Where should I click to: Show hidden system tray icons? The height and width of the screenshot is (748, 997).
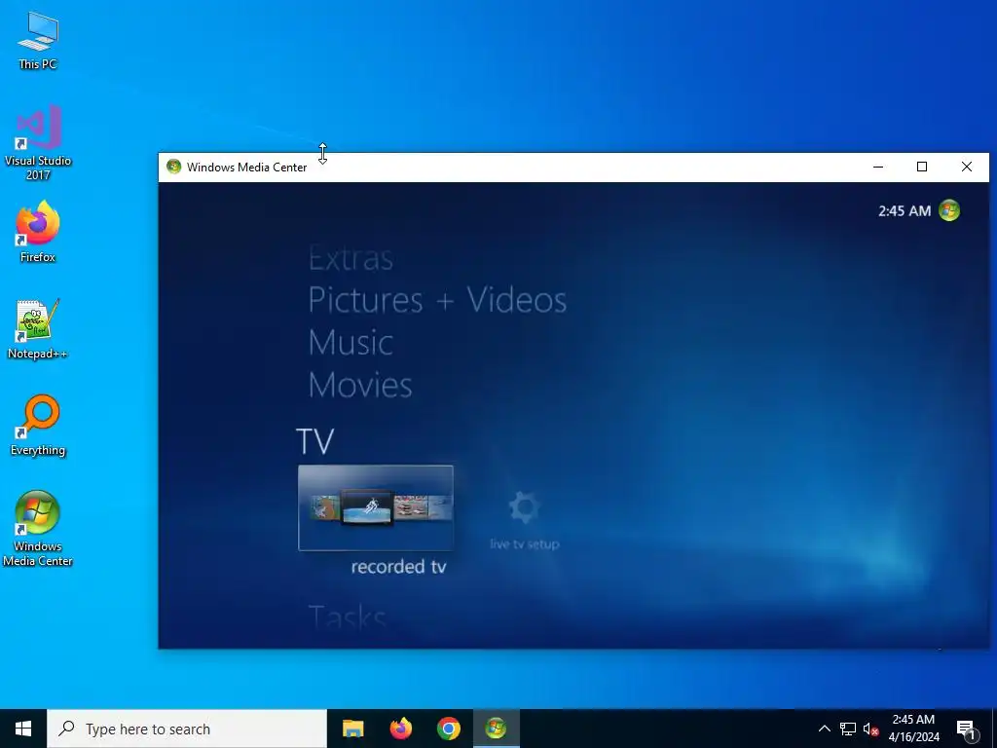824,729
